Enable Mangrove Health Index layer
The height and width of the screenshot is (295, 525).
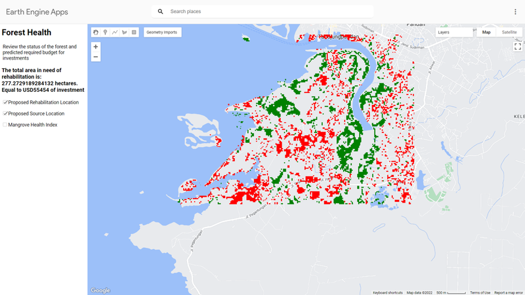(5, 125)
